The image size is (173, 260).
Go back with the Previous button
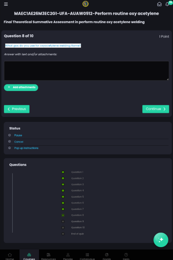pyautogui.click(x=17, y=109)
